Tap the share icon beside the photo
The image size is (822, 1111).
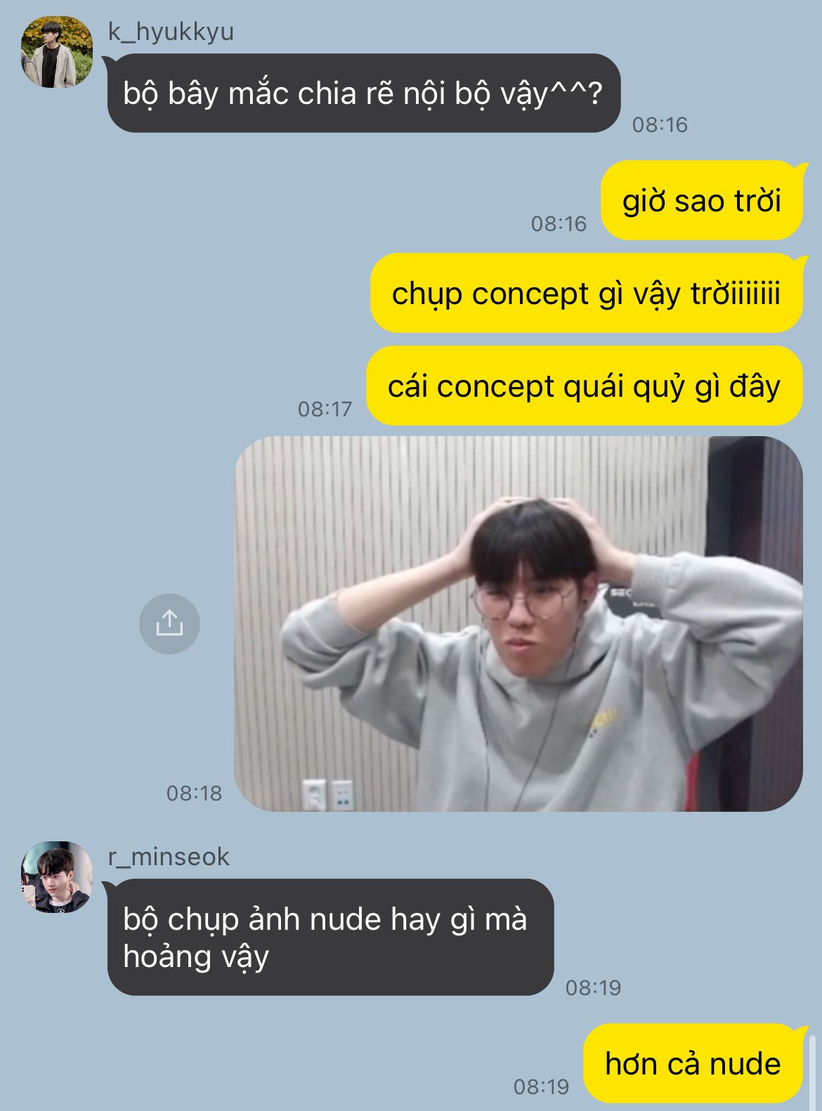click(169, 624)
